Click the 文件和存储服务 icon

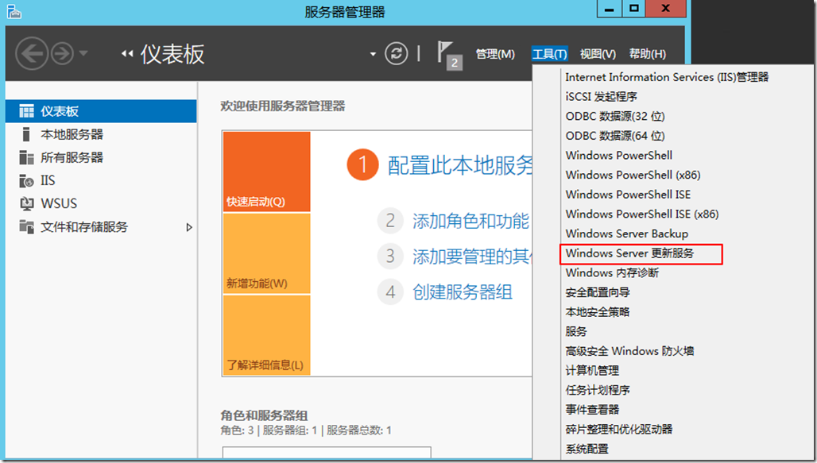point(26,226)
